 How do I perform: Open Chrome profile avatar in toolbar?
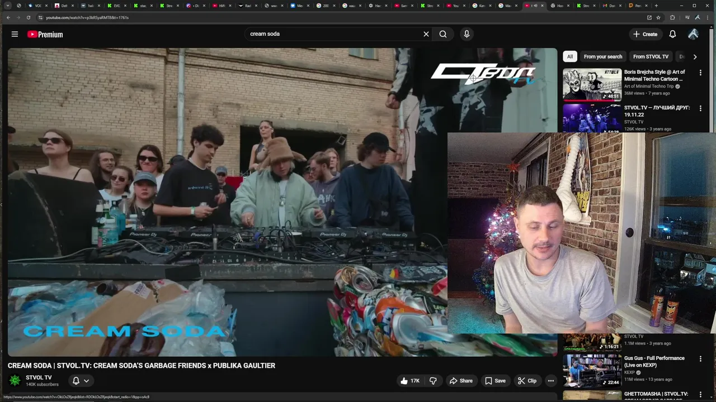pos(698,17)
